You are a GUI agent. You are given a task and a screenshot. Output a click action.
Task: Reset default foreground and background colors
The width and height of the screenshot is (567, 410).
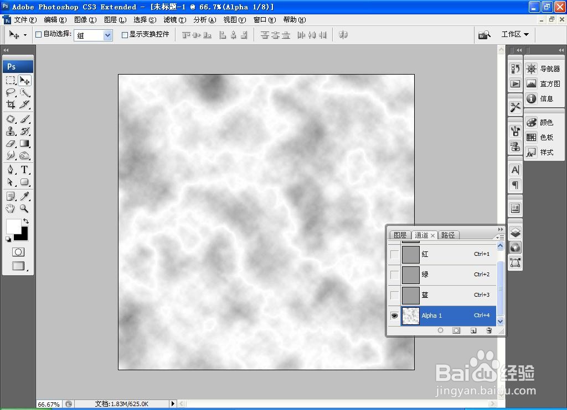8,239
